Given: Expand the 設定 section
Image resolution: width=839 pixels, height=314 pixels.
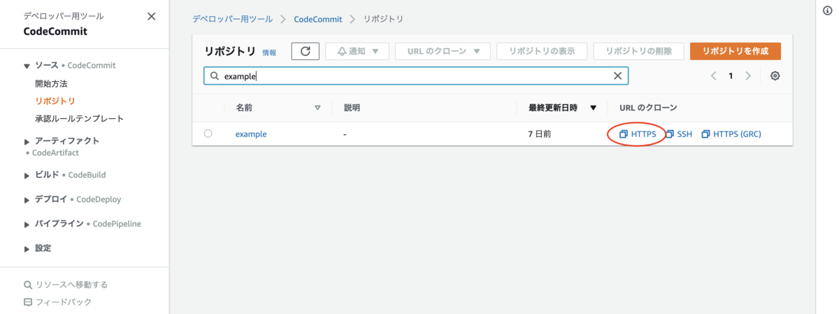Looking at the screenshot, I should coord(27,249).
